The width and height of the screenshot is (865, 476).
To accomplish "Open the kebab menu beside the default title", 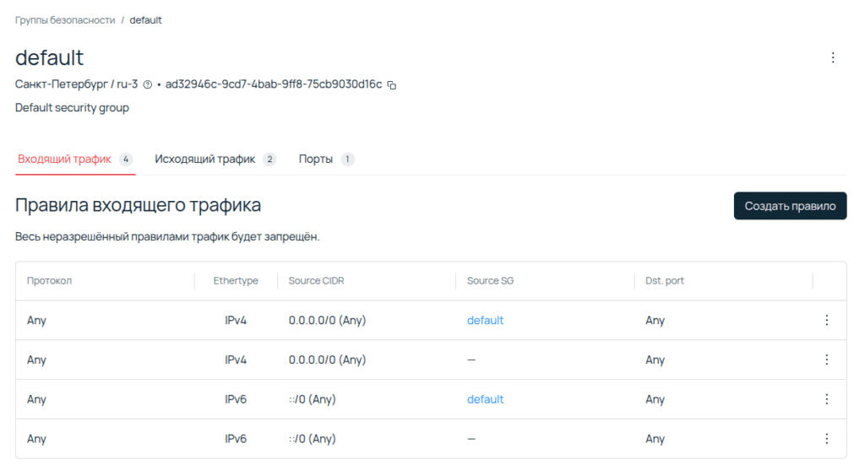I will click(x=833, y=57).
